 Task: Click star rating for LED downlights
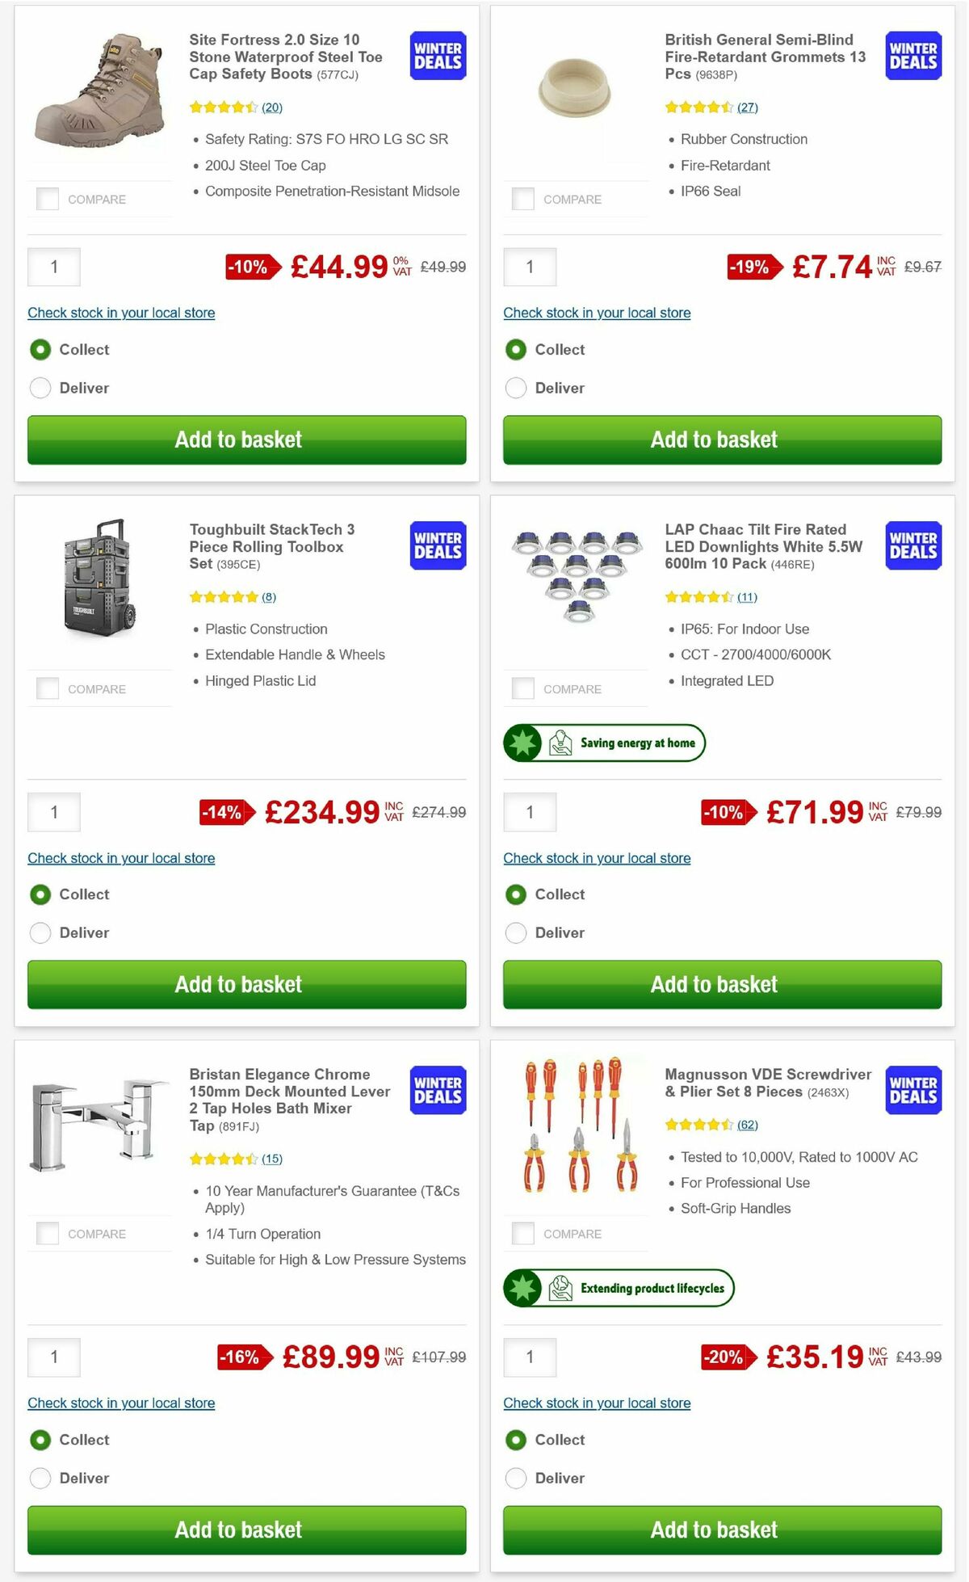coord(698,597)
